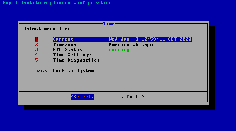Viewport: 236px width, 131px height.
Task: Click the highlighted number 1 shortcut
Action: coord(37,39)
